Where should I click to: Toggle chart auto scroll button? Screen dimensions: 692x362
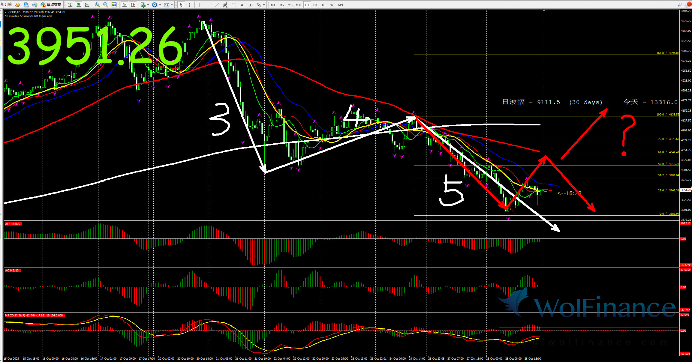pyautogui.click(x=125, y=5)
